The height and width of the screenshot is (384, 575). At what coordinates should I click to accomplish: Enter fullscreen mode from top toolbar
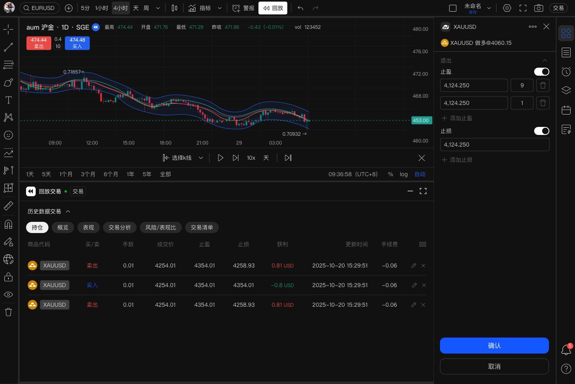pos(523,8)
